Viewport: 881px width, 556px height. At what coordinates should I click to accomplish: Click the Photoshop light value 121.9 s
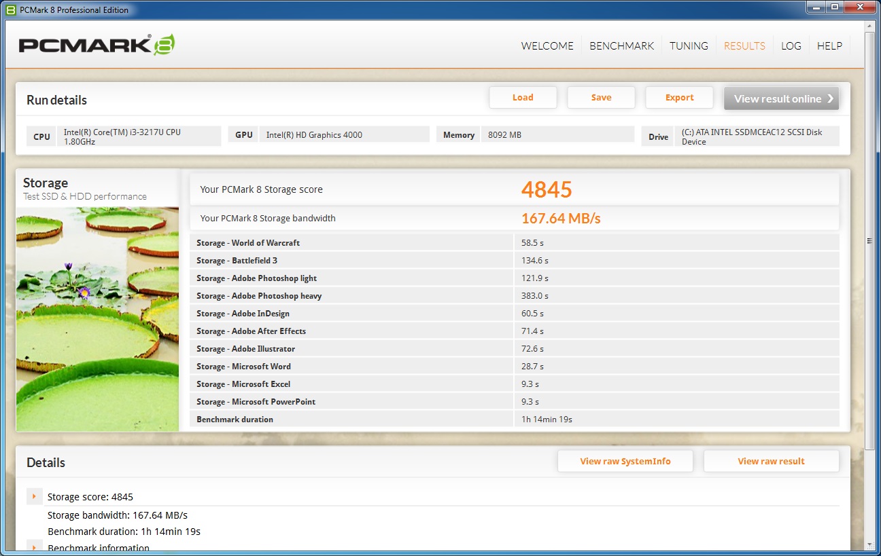[x=534, y=278]
